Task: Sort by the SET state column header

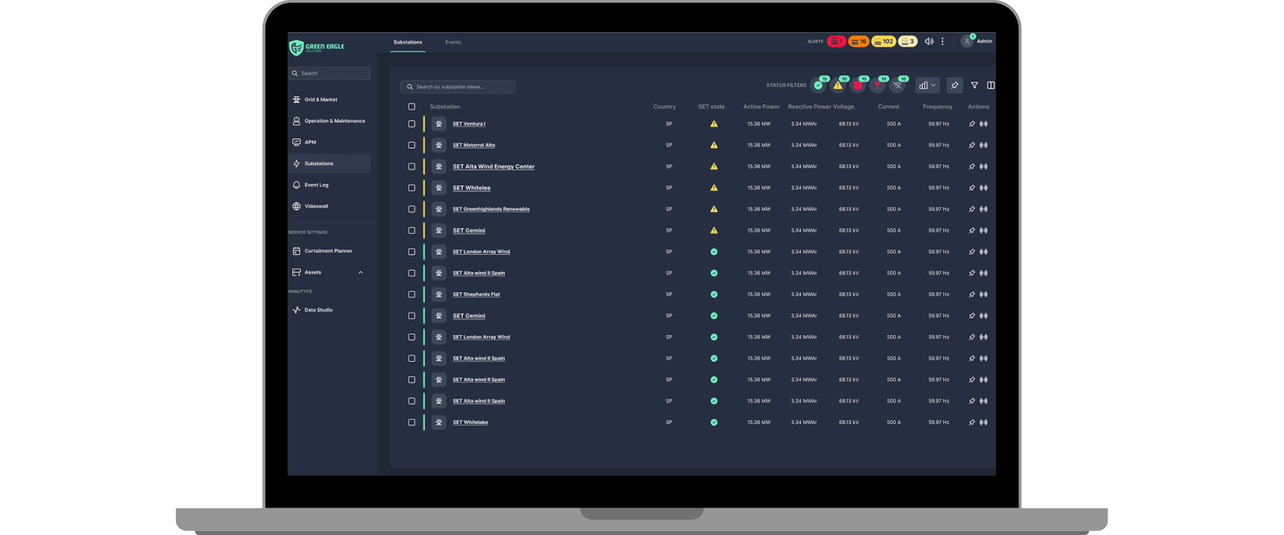Action: [x=712, y=107]
